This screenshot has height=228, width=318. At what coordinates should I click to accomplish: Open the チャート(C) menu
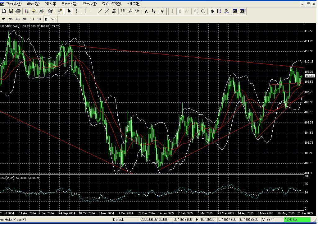coord(69,4)
